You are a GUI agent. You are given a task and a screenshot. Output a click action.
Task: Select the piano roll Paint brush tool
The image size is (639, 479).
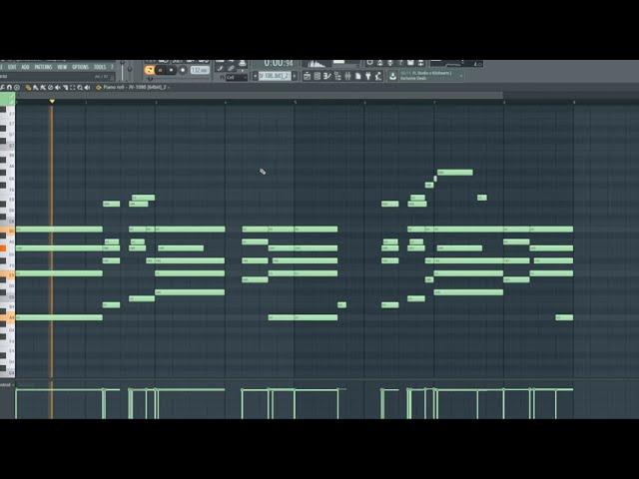[36, 88]
